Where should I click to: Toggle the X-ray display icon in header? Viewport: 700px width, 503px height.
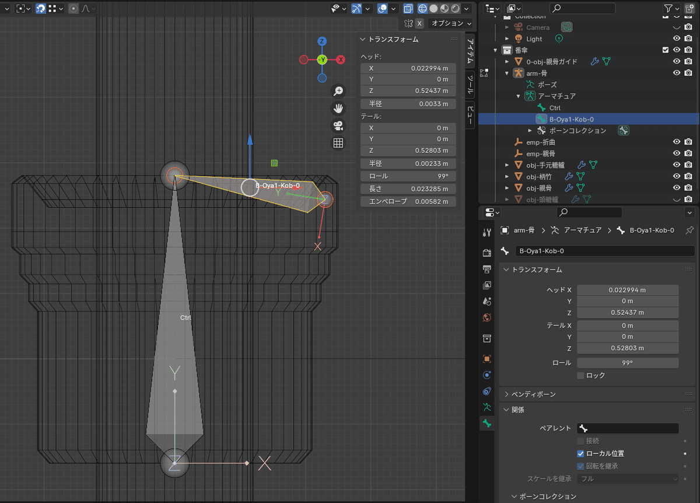408,9
